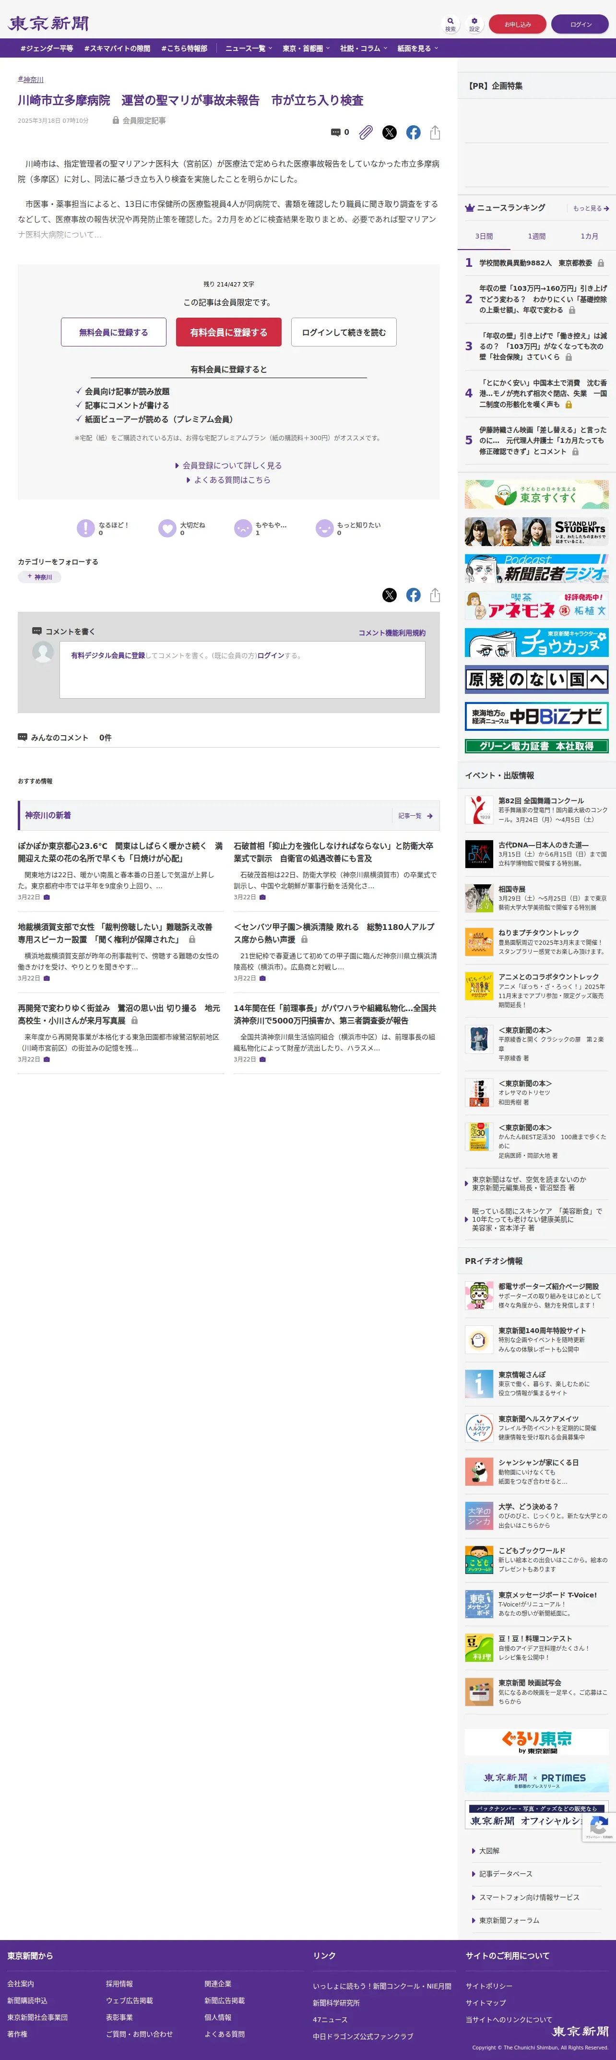Open the comment count bubble icon

(336, 132)
